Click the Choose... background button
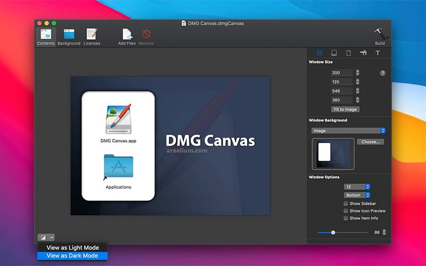 point(370,142)
